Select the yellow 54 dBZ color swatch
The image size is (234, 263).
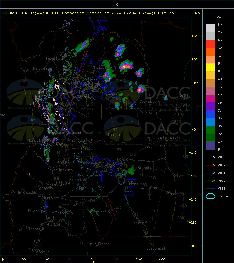tap(210, 67)
